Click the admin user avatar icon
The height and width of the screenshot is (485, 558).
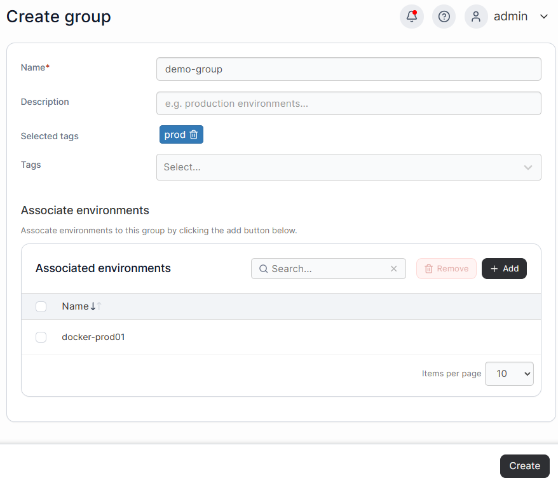click(x=476, y=17)
